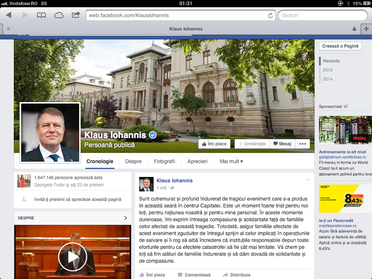This screenshot has height=279, width=372.
Task: Open the three-dots more actions button
Action: (303, 144)
